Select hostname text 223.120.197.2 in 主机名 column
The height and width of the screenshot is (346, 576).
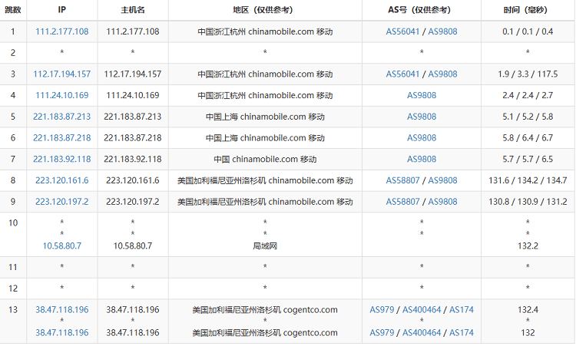(133, 202)
